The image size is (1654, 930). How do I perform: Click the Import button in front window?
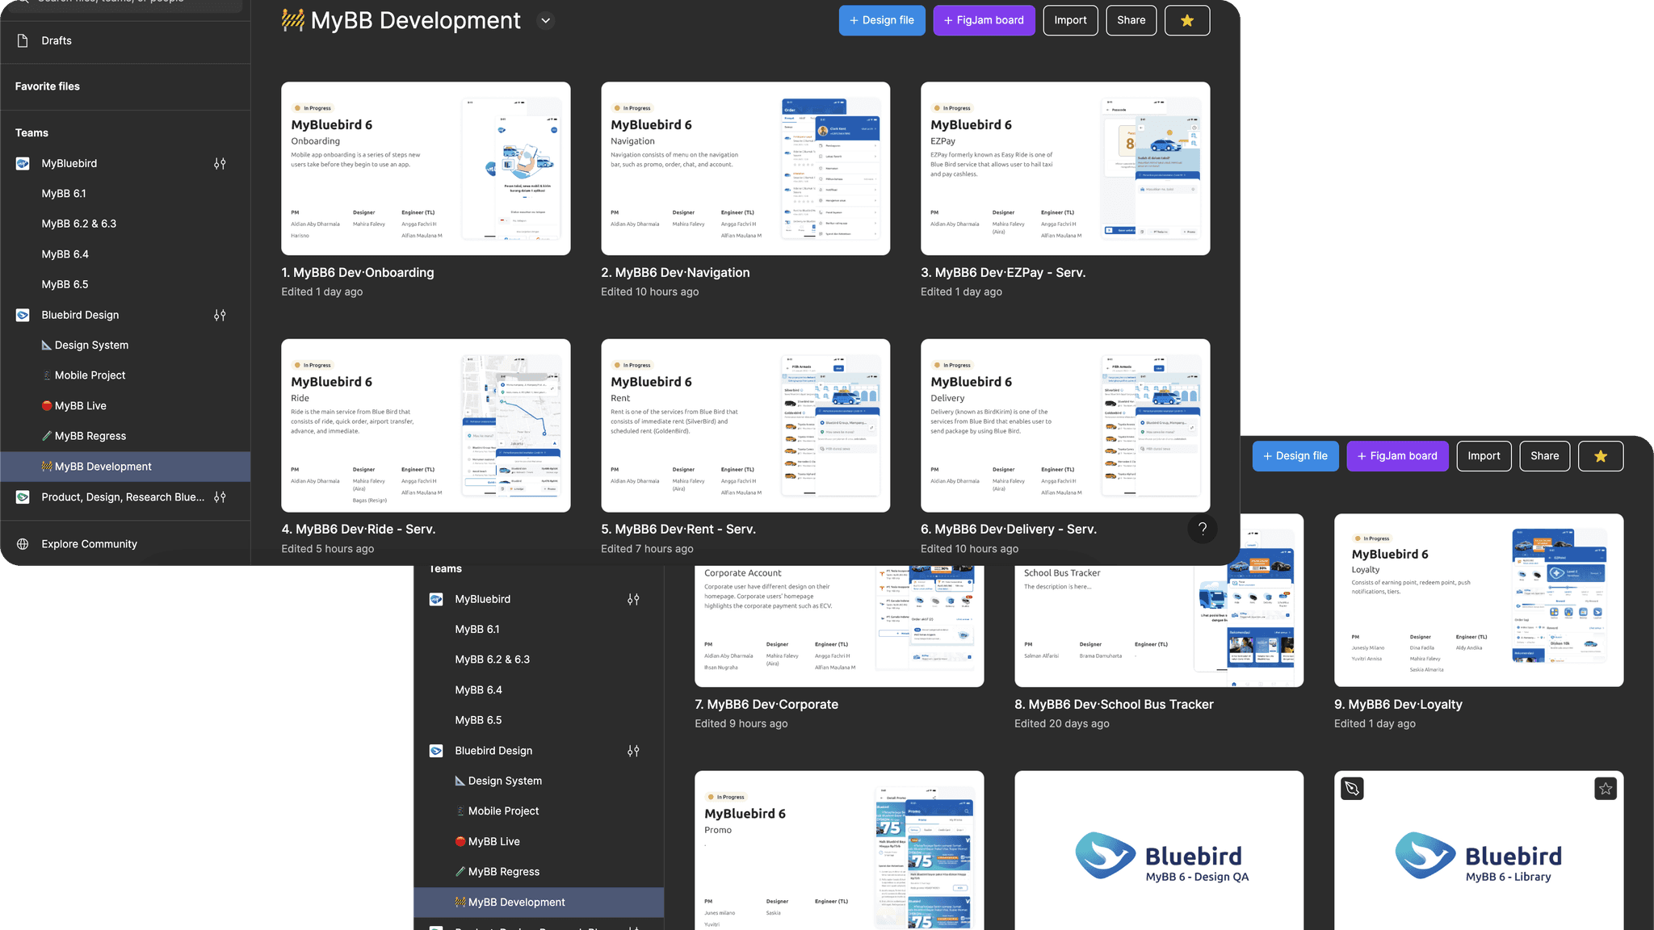click(1070, 20)
